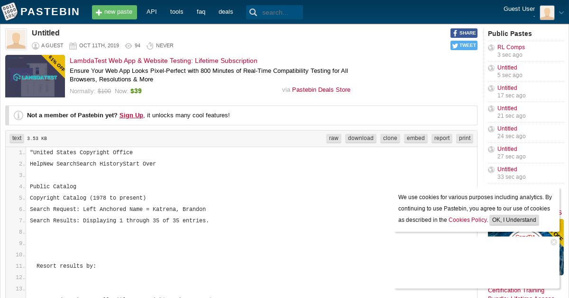
Task: Open the API menu item
Action: 152,12
